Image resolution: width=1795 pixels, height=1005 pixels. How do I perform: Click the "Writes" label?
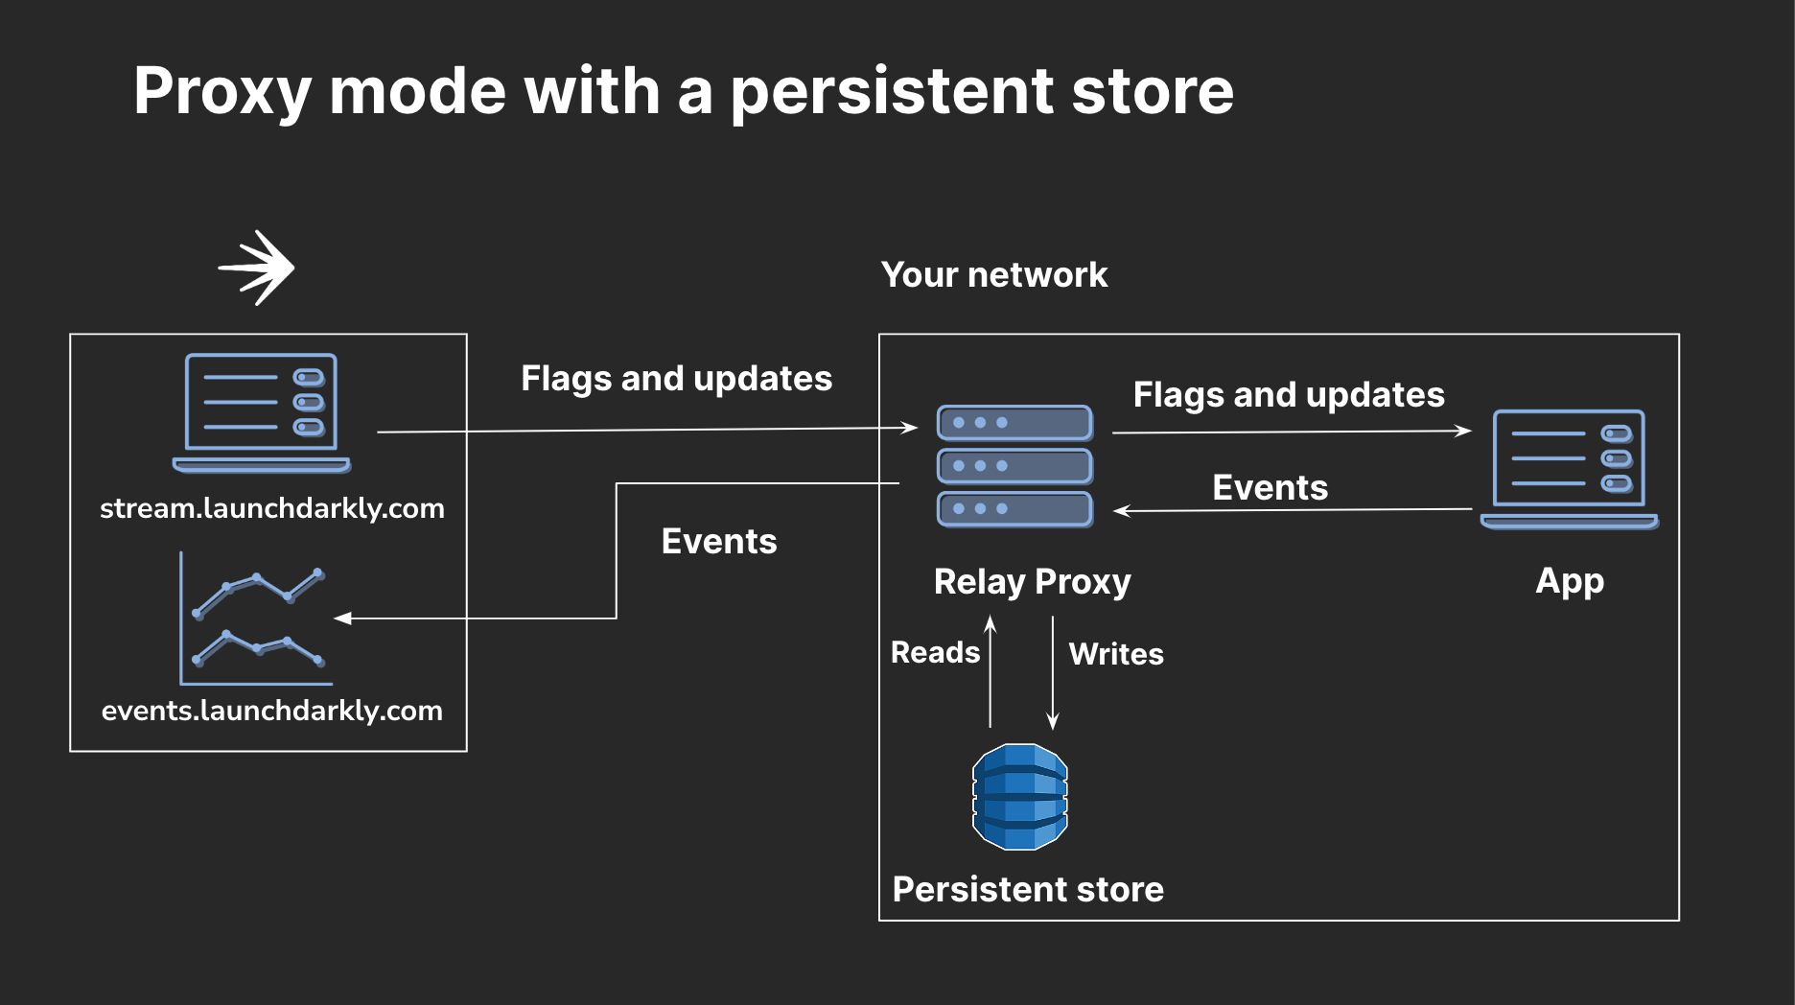(1116, 654)
